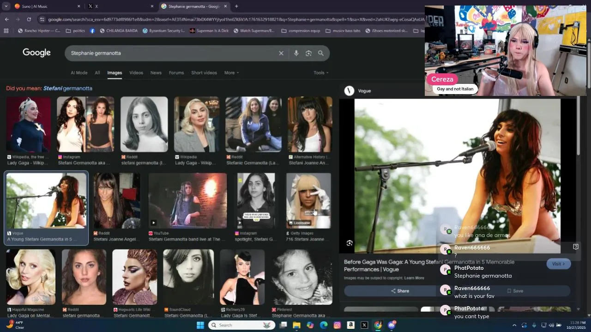Open Getty Images Licensable thumbnail
This screenshot has height=332, width=591.
[x=308, y=201]
